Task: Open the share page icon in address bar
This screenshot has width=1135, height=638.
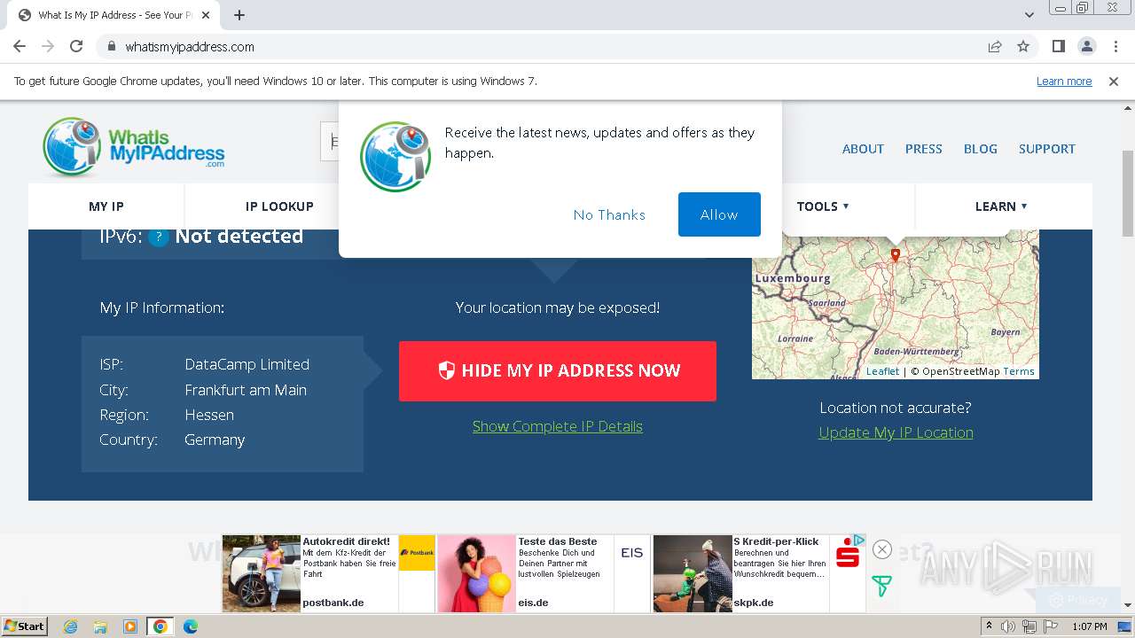Action: (x=995, y=46)
